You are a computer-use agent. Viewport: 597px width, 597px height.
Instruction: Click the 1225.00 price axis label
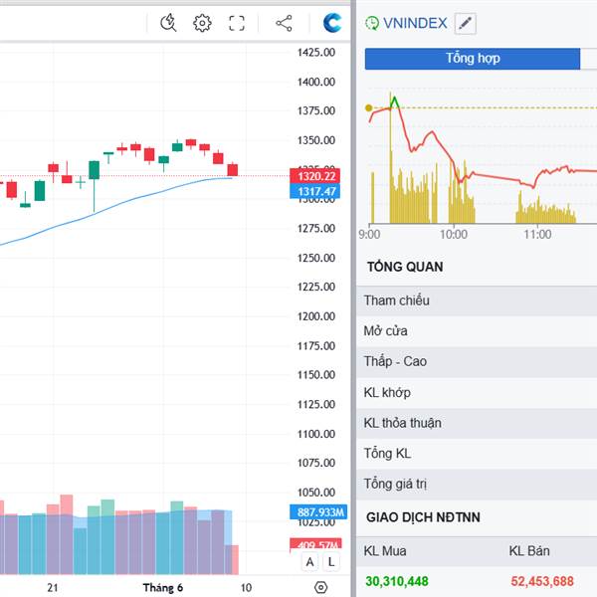[x=316, y=287]
